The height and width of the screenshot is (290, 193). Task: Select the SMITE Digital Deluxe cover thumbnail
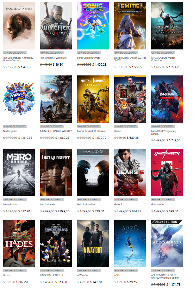coord(130,25)
